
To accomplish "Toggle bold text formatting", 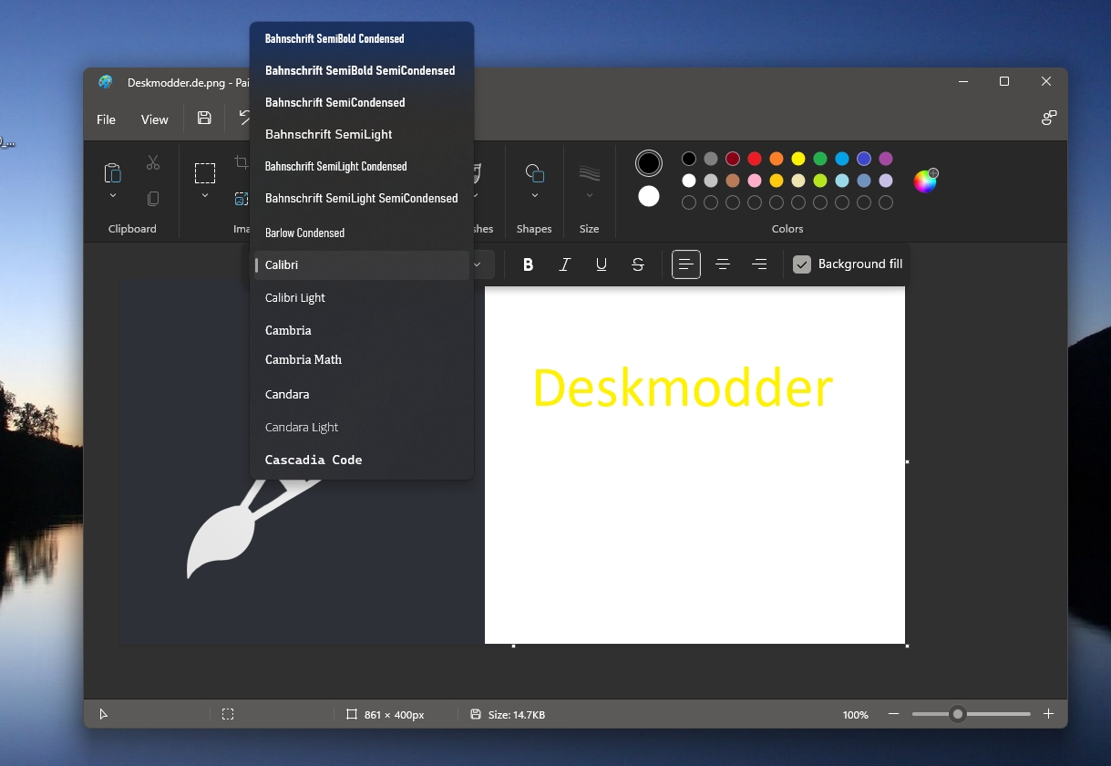I will (x=528, y=264).
